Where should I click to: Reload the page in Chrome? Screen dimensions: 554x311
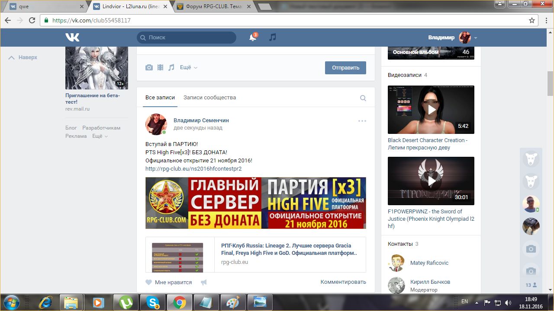(x=32, y=20)
